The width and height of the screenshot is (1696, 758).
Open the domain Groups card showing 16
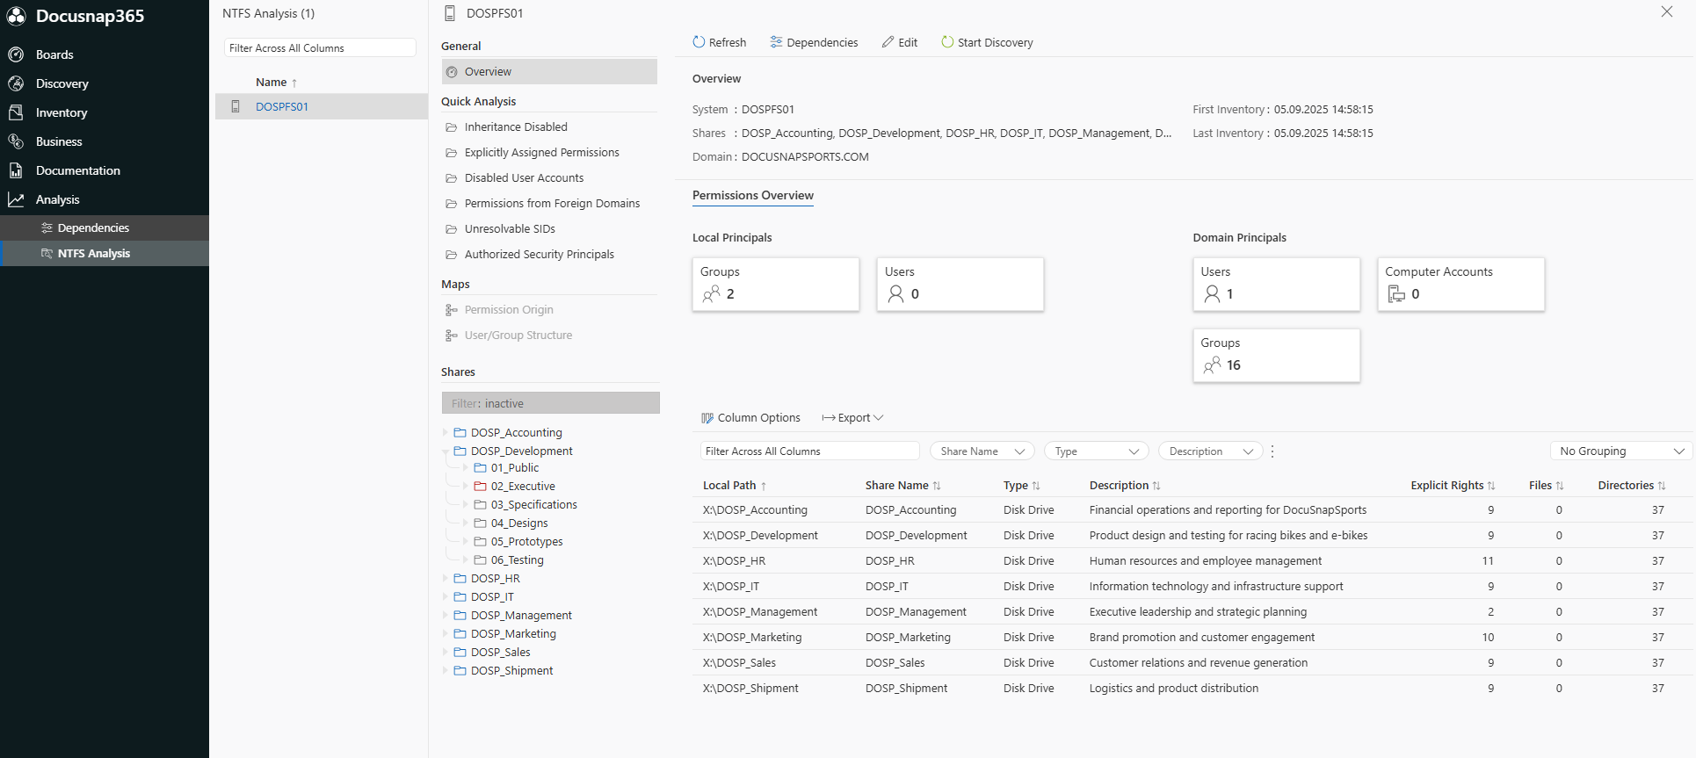tap(1276, 356)
